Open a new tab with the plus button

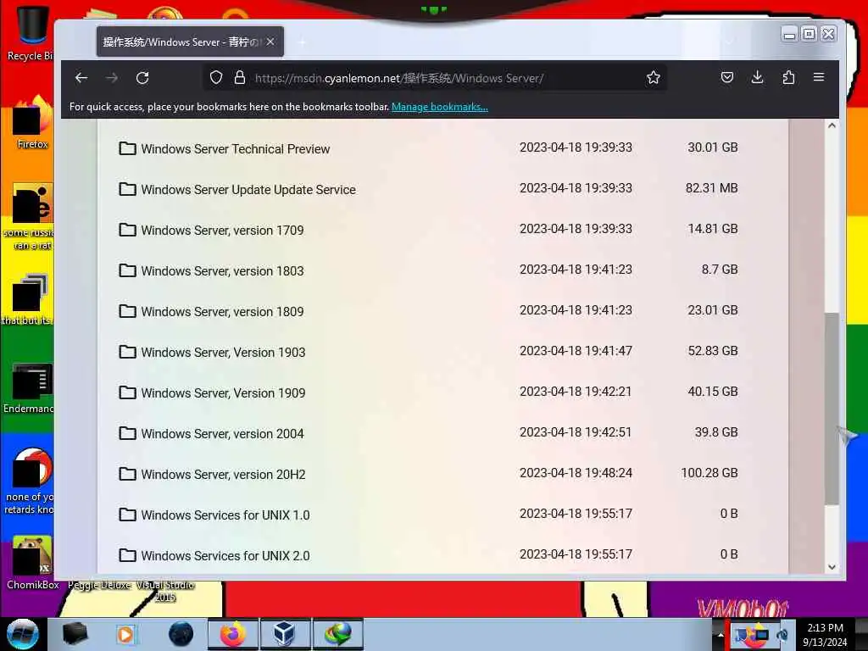pos(303,42)
